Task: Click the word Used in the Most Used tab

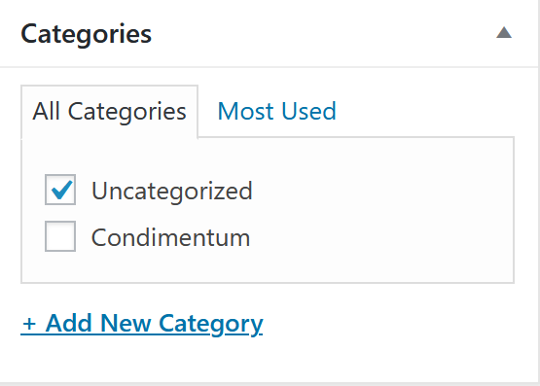Action: click(308, 111)
